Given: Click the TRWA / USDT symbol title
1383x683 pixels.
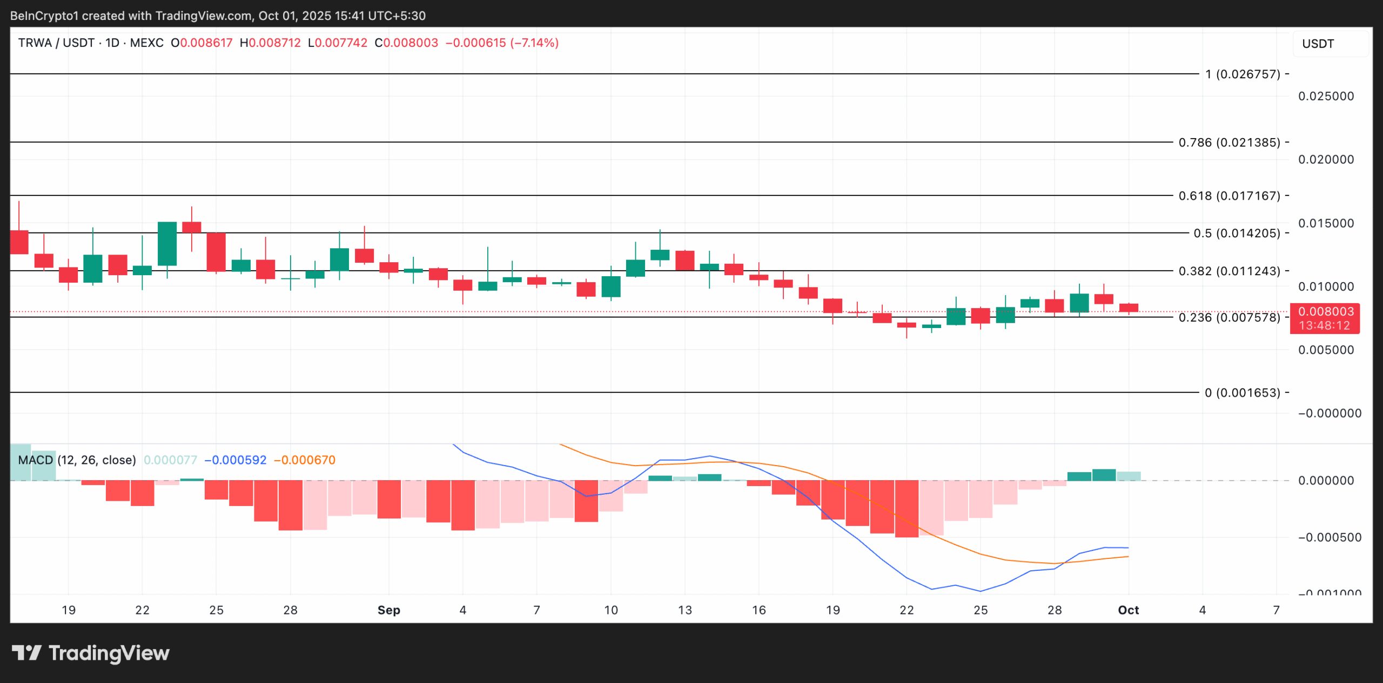Looking at the screenshot, I should pos(56,43).
